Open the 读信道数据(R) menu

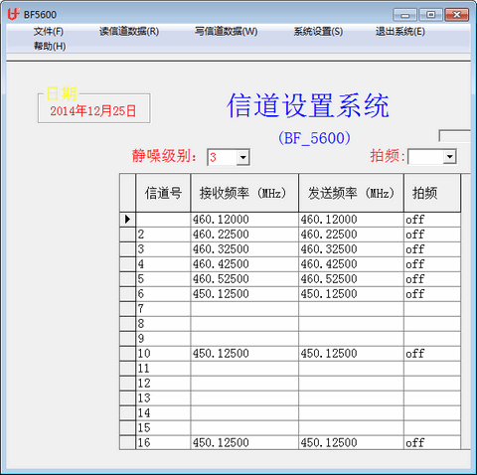coord(129,32)
